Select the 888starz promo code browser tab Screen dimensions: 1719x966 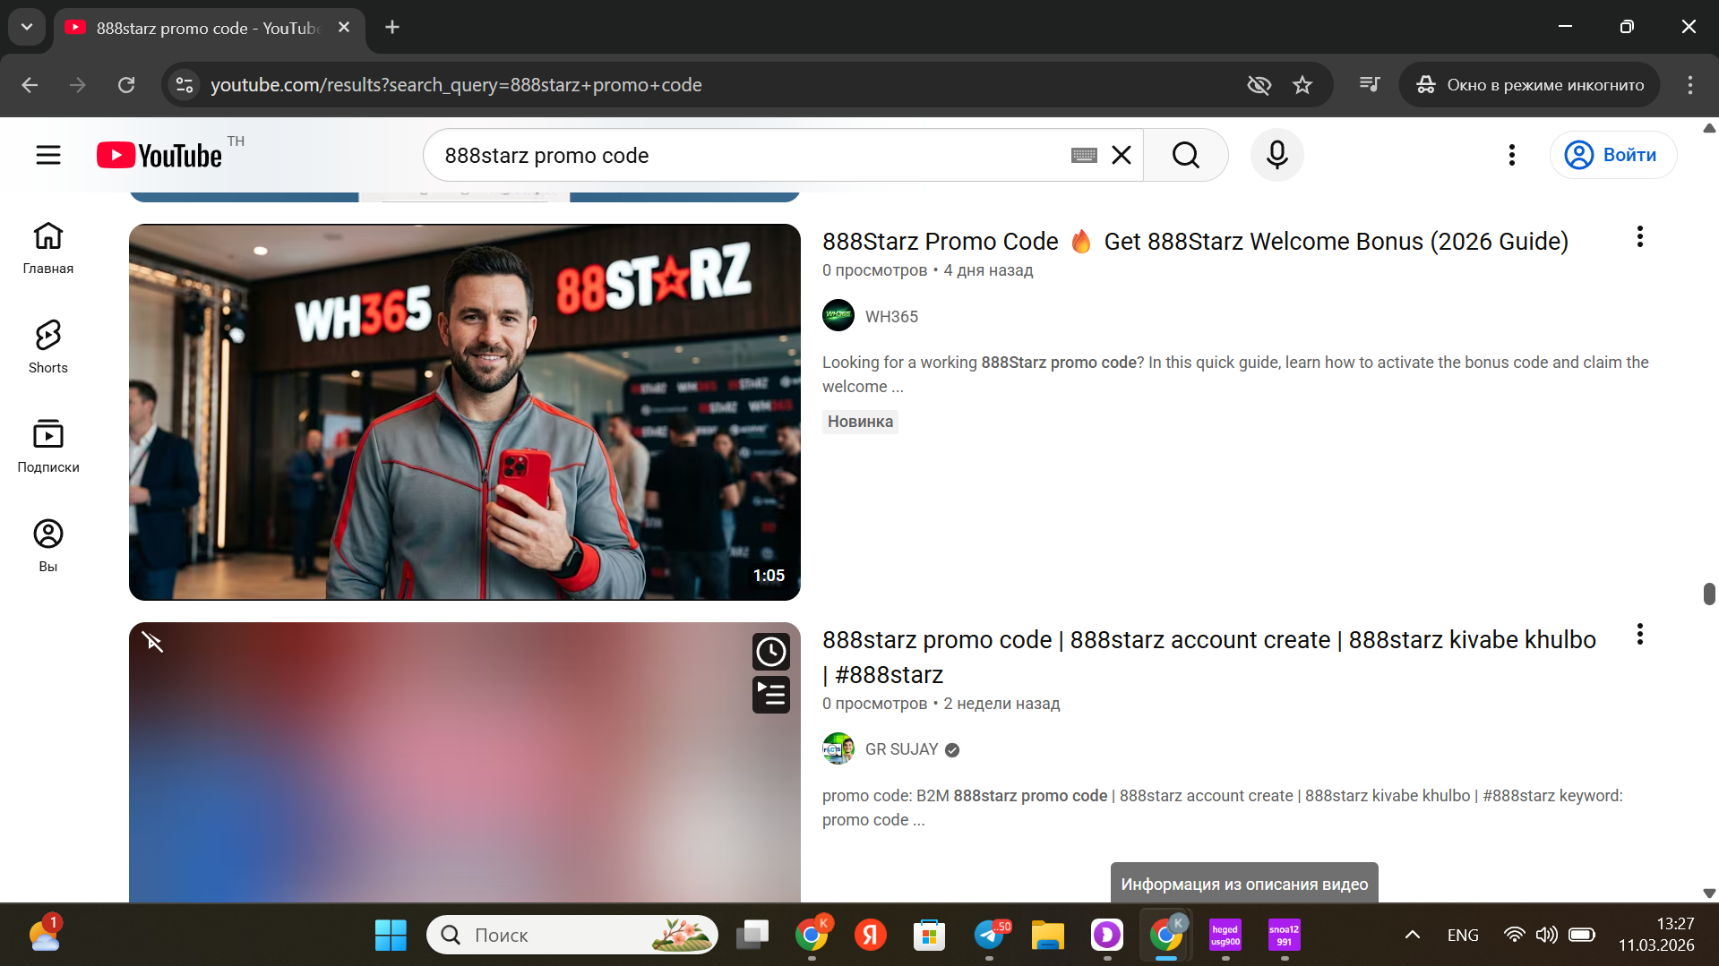(208, 28)
